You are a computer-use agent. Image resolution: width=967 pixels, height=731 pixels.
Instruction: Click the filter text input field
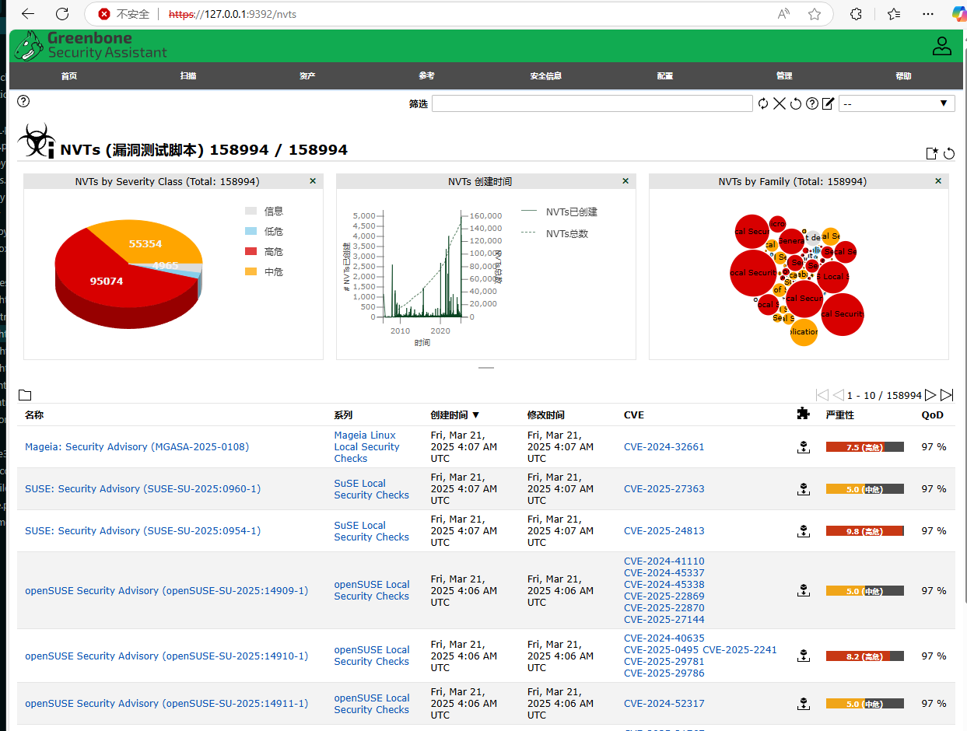point(592,103)
